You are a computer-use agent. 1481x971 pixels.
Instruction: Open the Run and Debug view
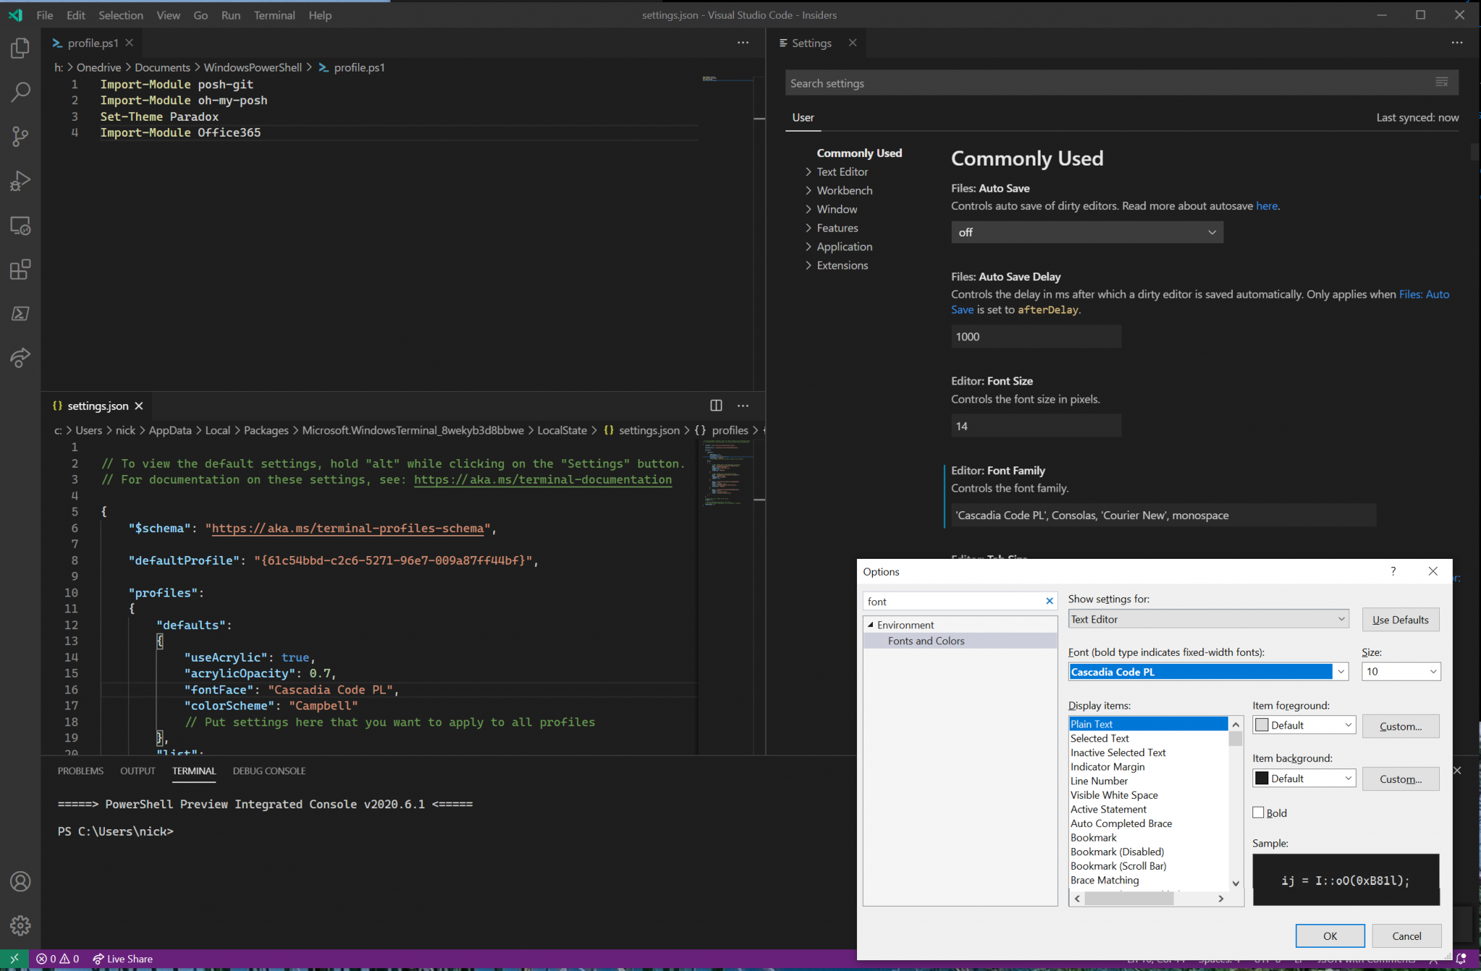[20, 181]
